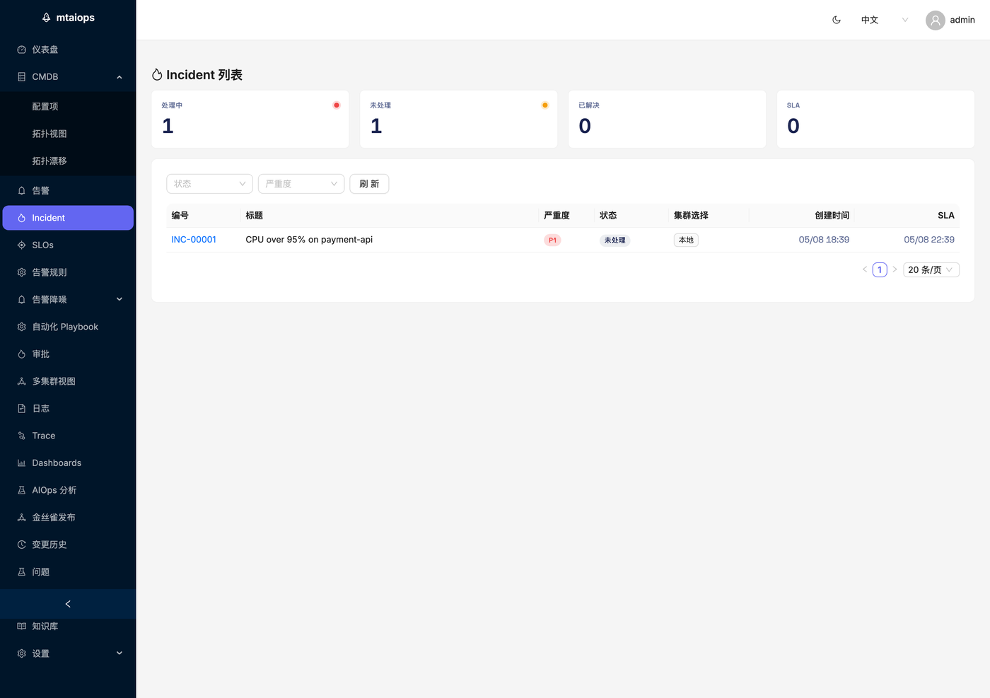Image resolution: width=990 pixels, height=698 pixels.
Task: Click the gear icon beside 告警规则
Action: tap(22, 272)
